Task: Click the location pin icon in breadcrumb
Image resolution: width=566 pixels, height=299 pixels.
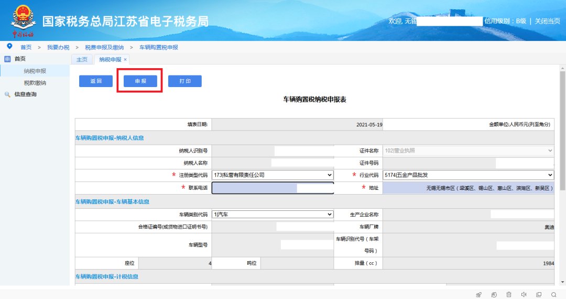Action: (x=9, y=47)
